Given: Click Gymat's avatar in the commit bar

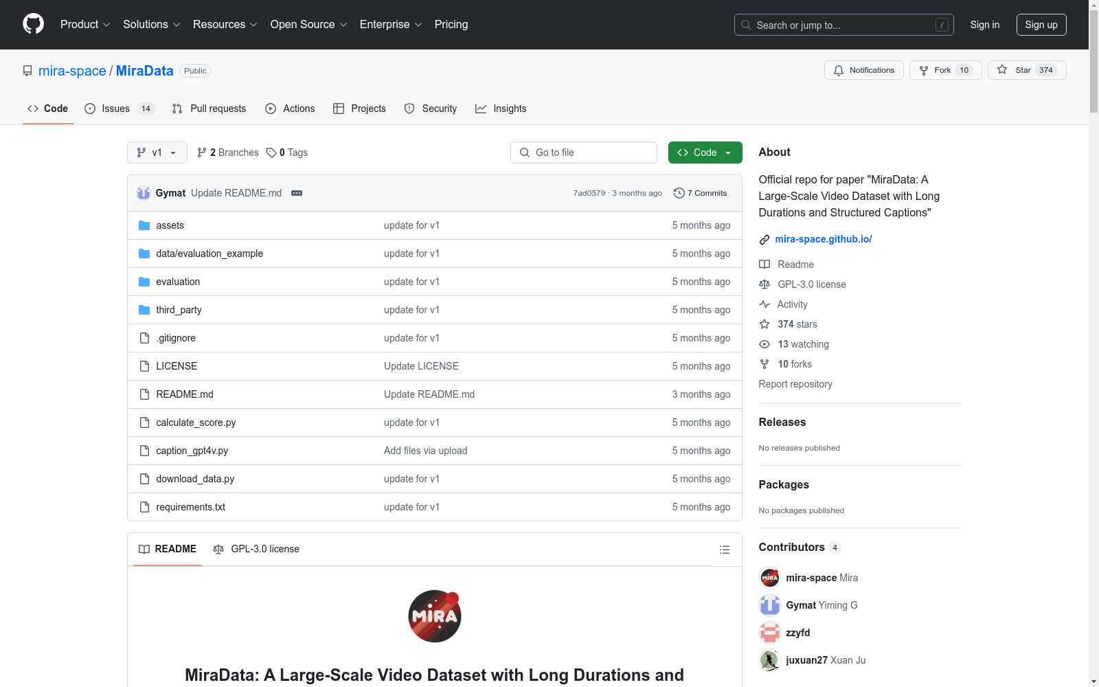Looking at the screenshot, I should [x=144, y=193].
